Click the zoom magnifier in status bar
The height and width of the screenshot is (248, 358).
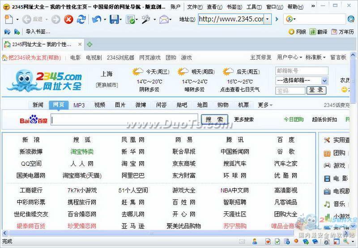345,241
